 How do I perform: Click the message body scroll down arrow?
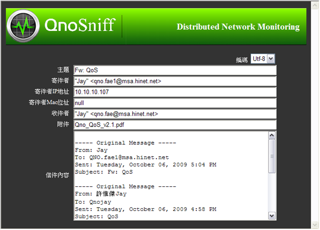tap(272, 216)
